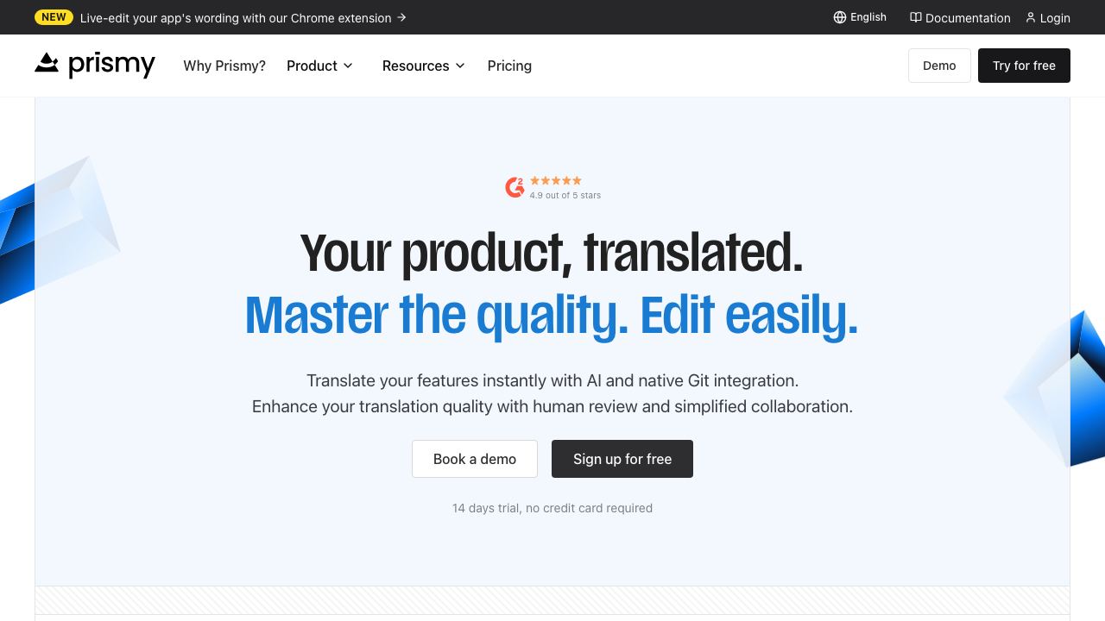This screenshot has height=621, width=1105.
Task: Click the NEW badge in the top banner
Action: tap(54, 17)
